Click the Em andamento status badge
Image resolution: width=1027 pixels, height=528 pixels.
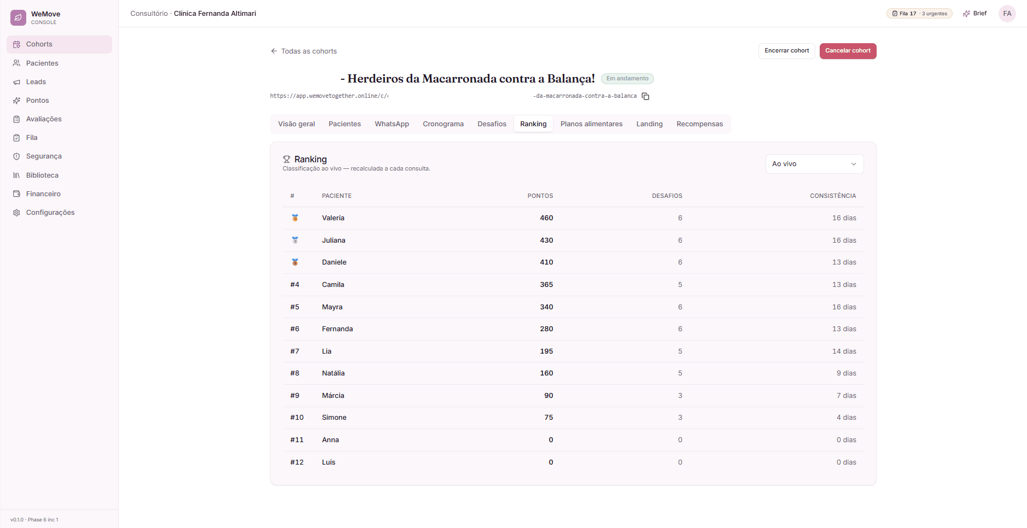coord(627,79)
